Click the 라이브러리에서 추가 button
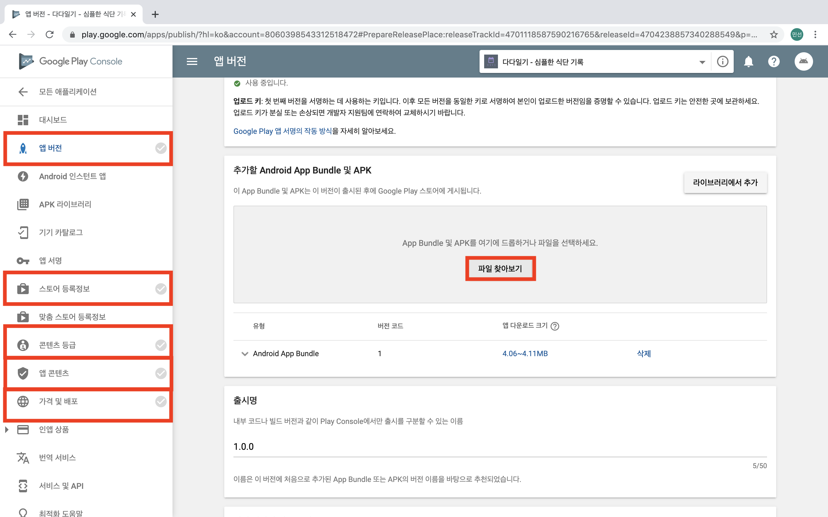Viewport: 828px width, 517px height. 725,183
